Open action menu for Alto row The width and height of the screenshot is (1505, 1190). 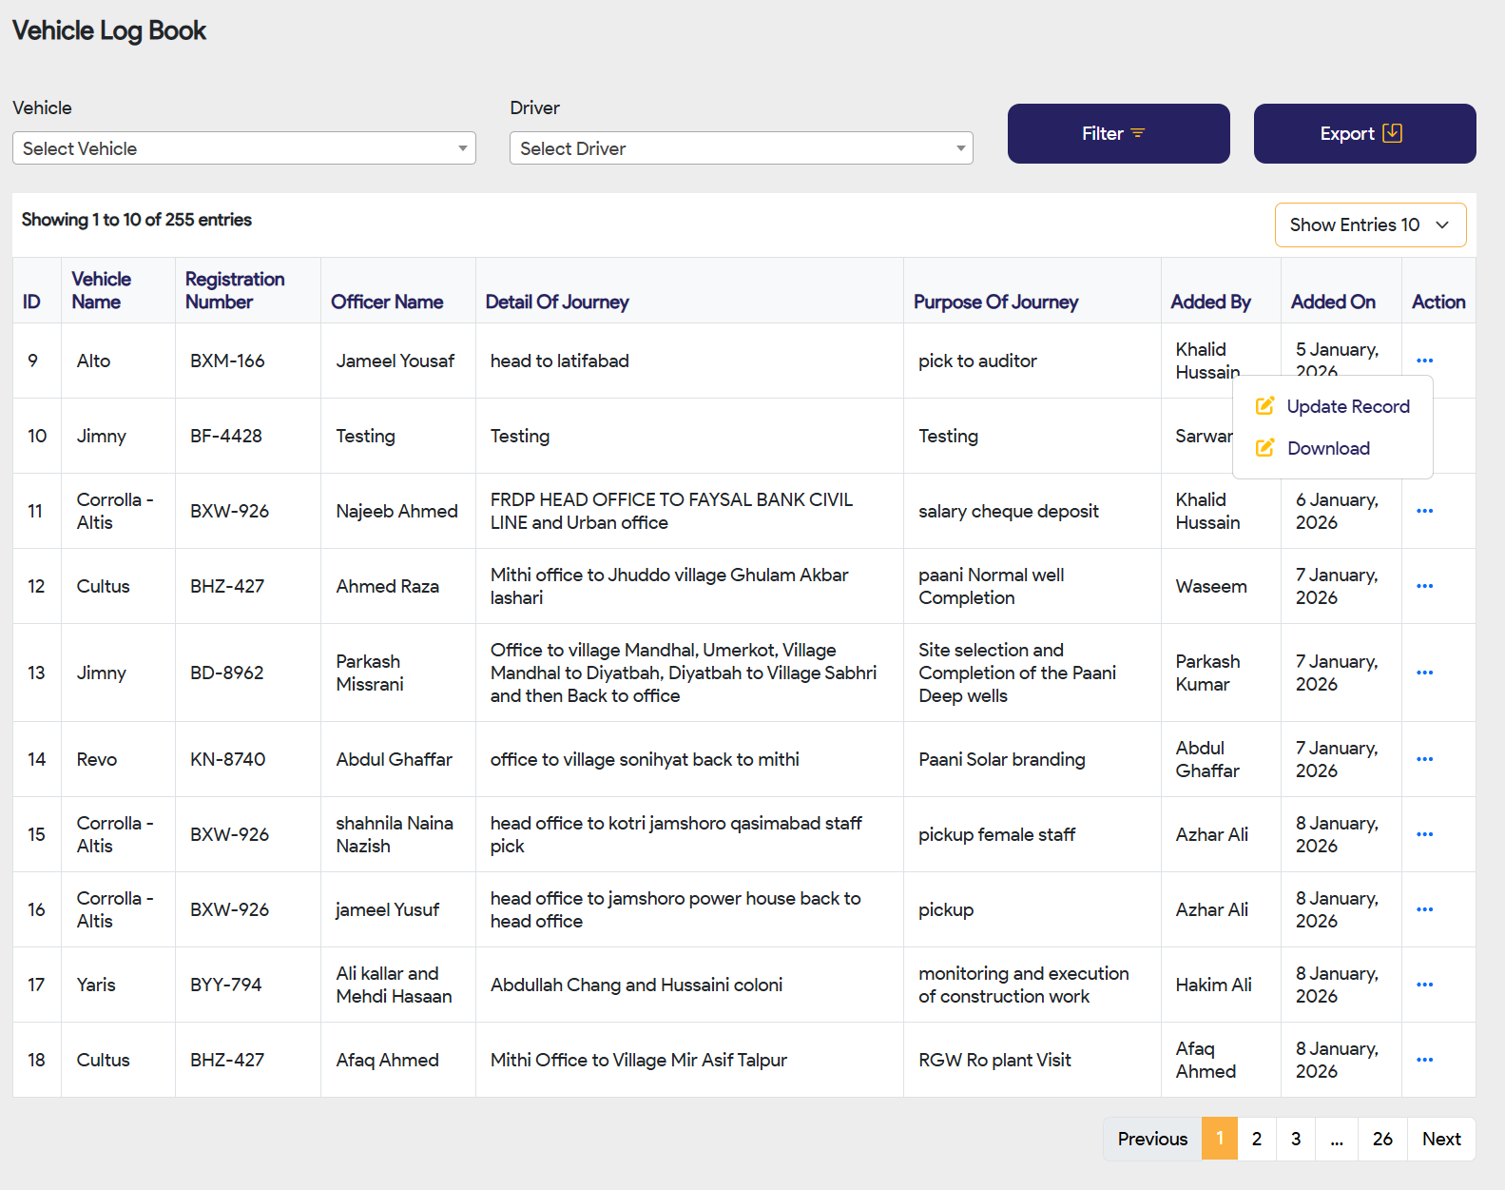(1424, 361)
